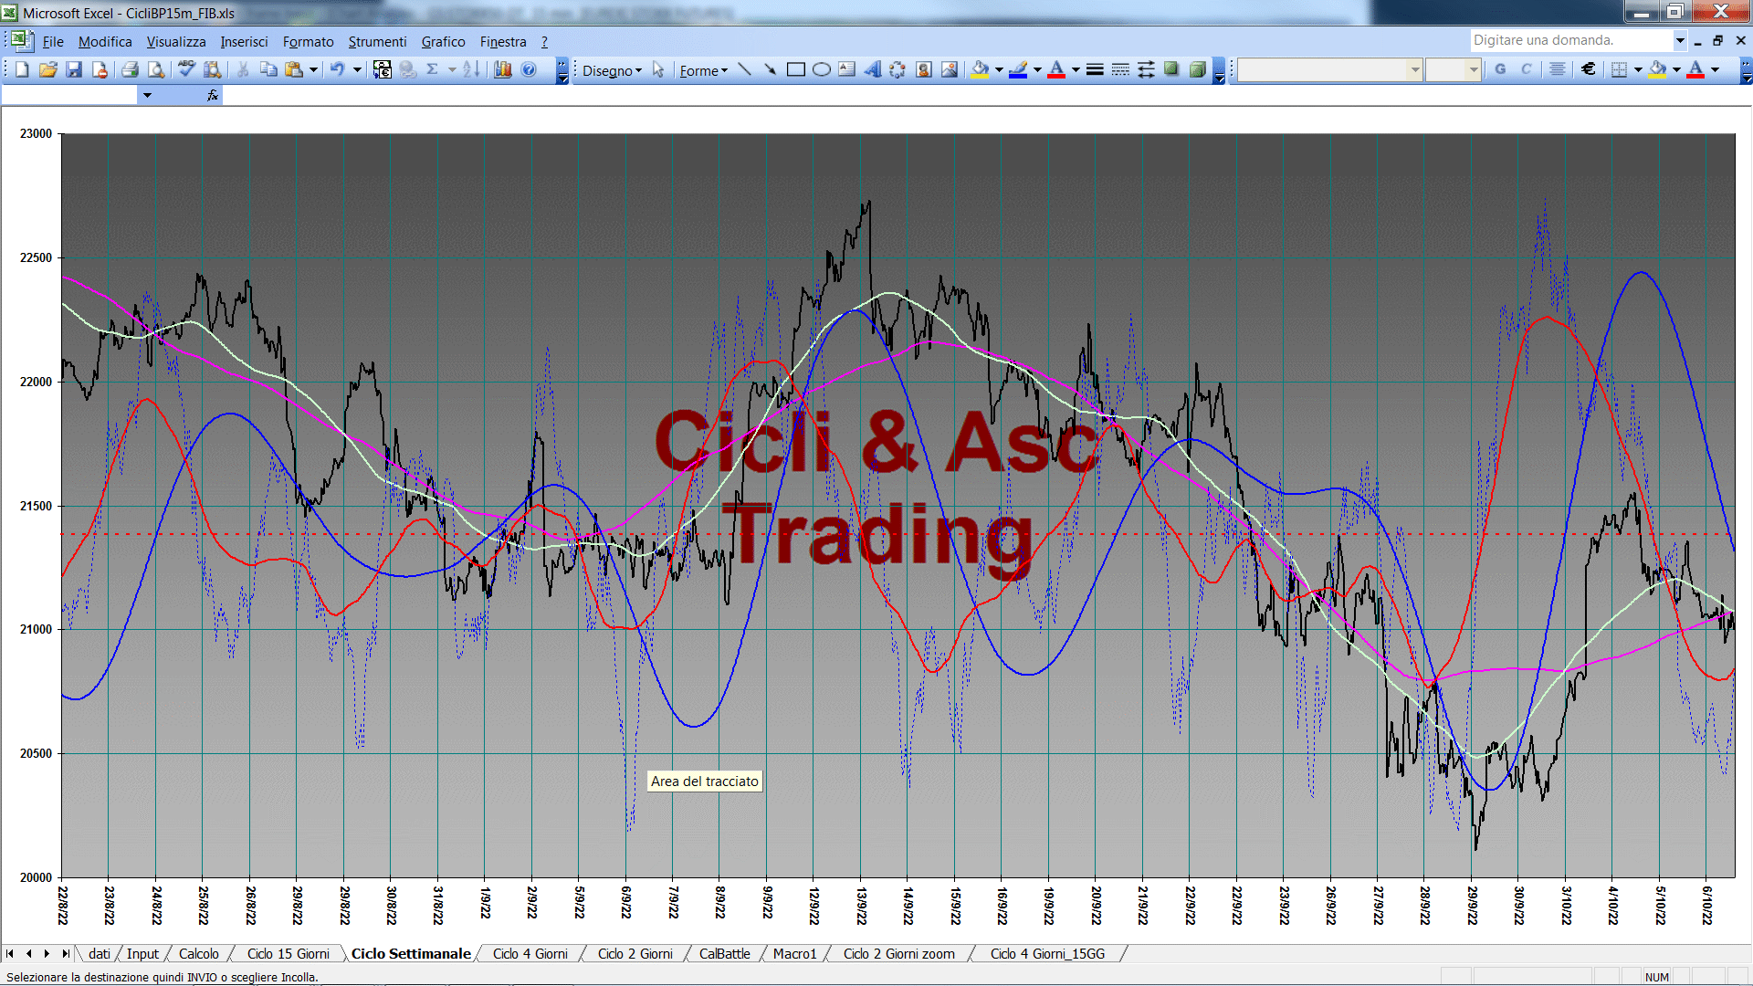Image resolution: width=1753 pixels, height=986 pixels.
Task: Paste using the clipboard icon
Action: tap(294, 69)
